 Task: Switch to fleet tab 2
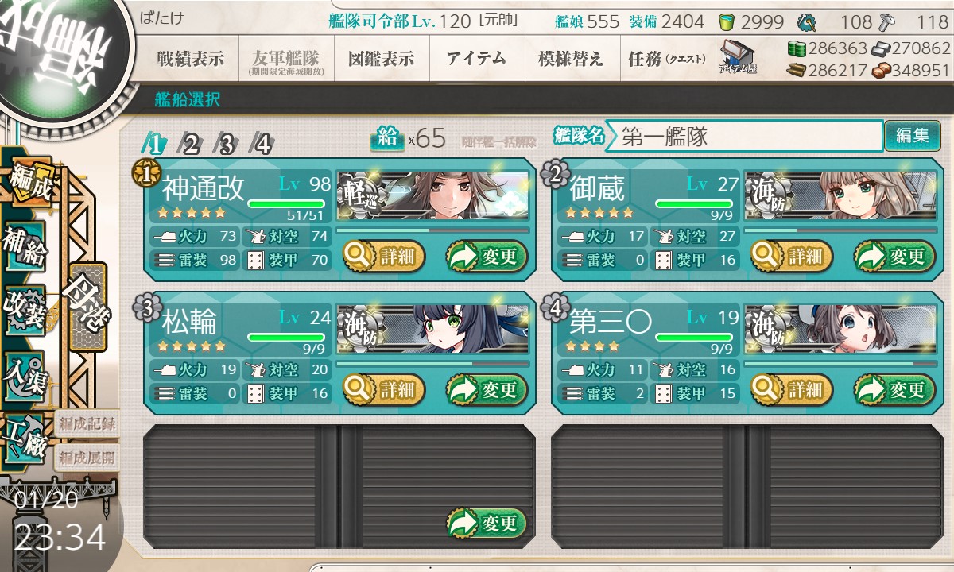191,144
